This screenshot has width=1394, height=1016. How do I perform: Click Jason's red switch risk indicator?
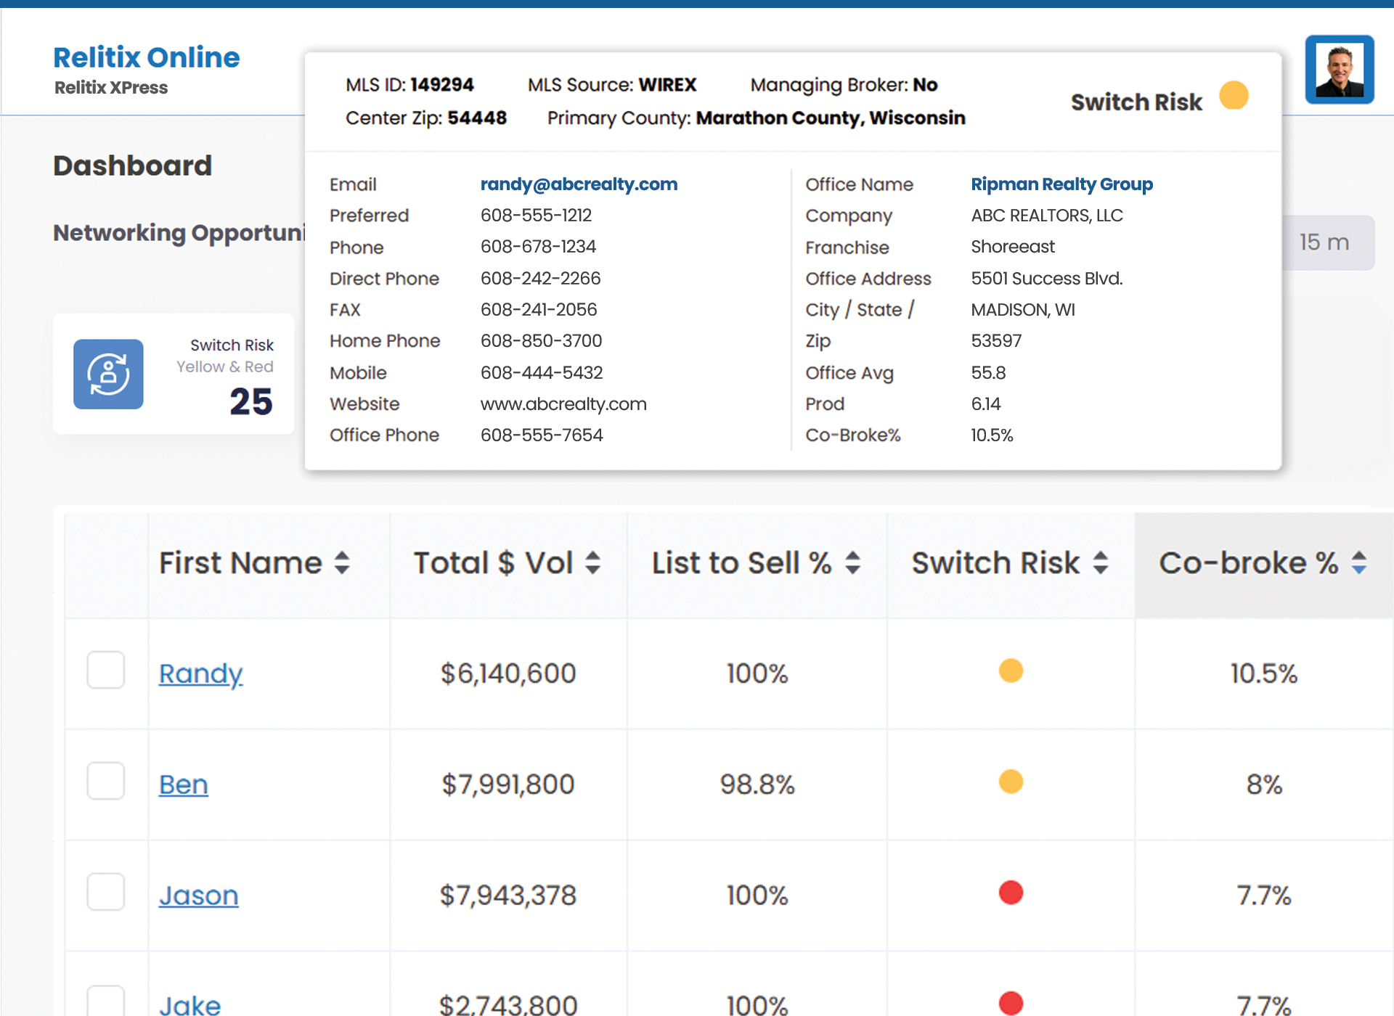pos(1010,893)
